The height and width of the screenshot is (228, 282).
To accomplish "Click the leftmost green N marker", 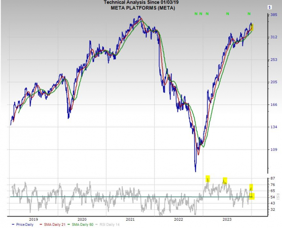I will click(196, 14).
